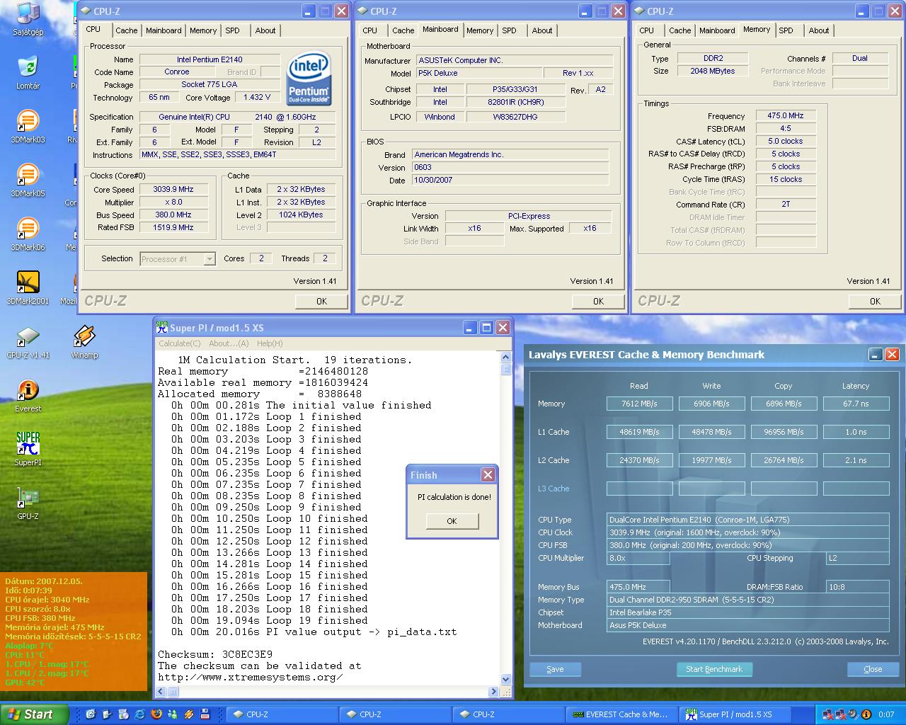Click Intel Pentium E2140 name field
This screenshot has width=906, height=725.
pyautogui.click(x=210, y=59)
